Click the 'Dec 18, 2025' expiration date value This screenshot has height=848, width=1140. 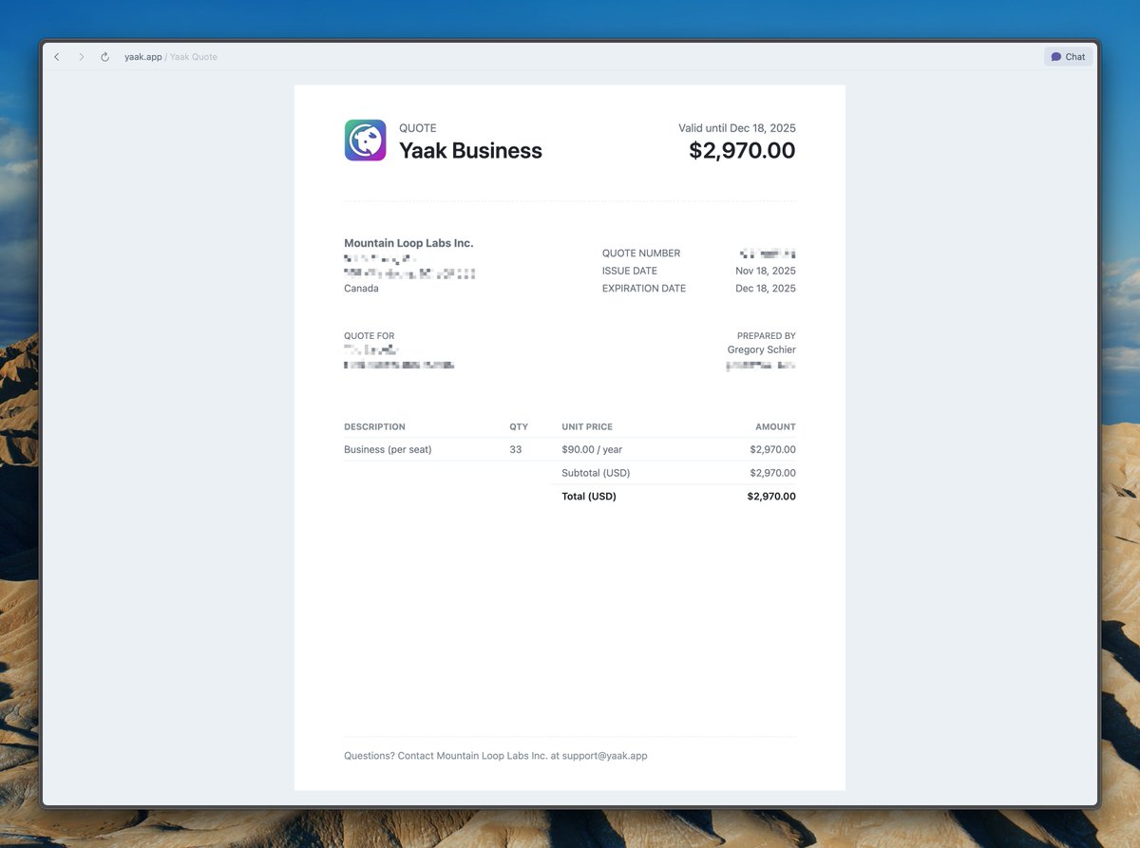[766, 289]
